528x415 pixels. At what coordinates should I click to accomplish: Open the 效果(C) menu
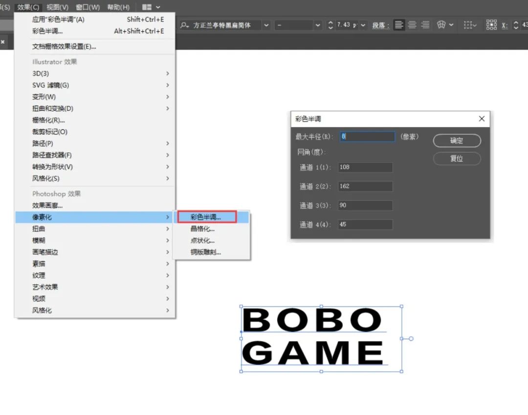click(28, 7)
